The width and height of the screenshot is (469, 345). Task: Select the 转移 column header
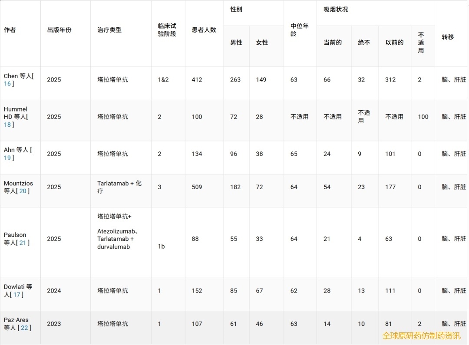(x=448, y=37)
